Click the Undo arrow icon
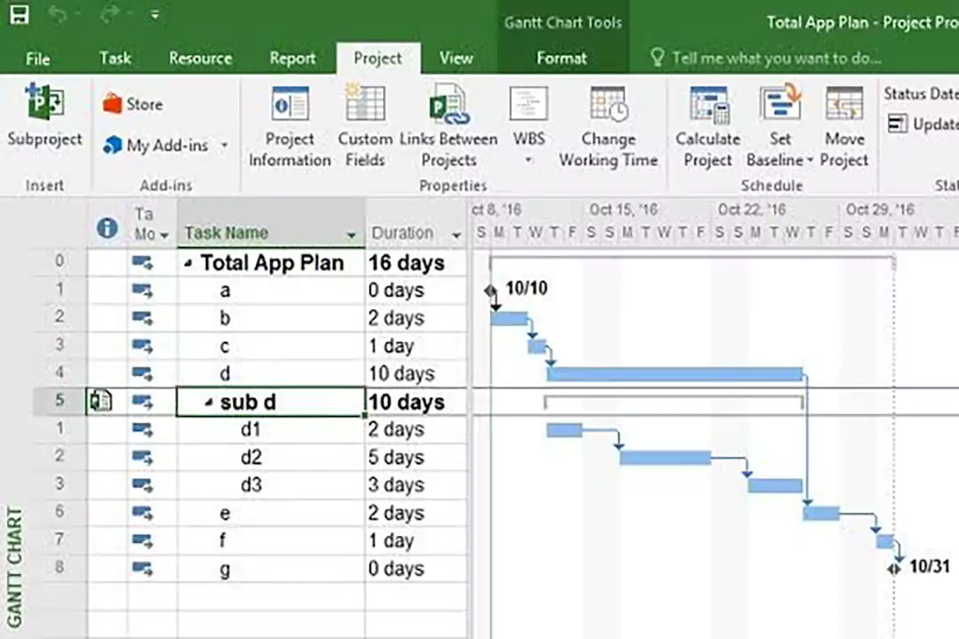Image resolution: width=959 pixels, height=639 pixels. (58, 15)
